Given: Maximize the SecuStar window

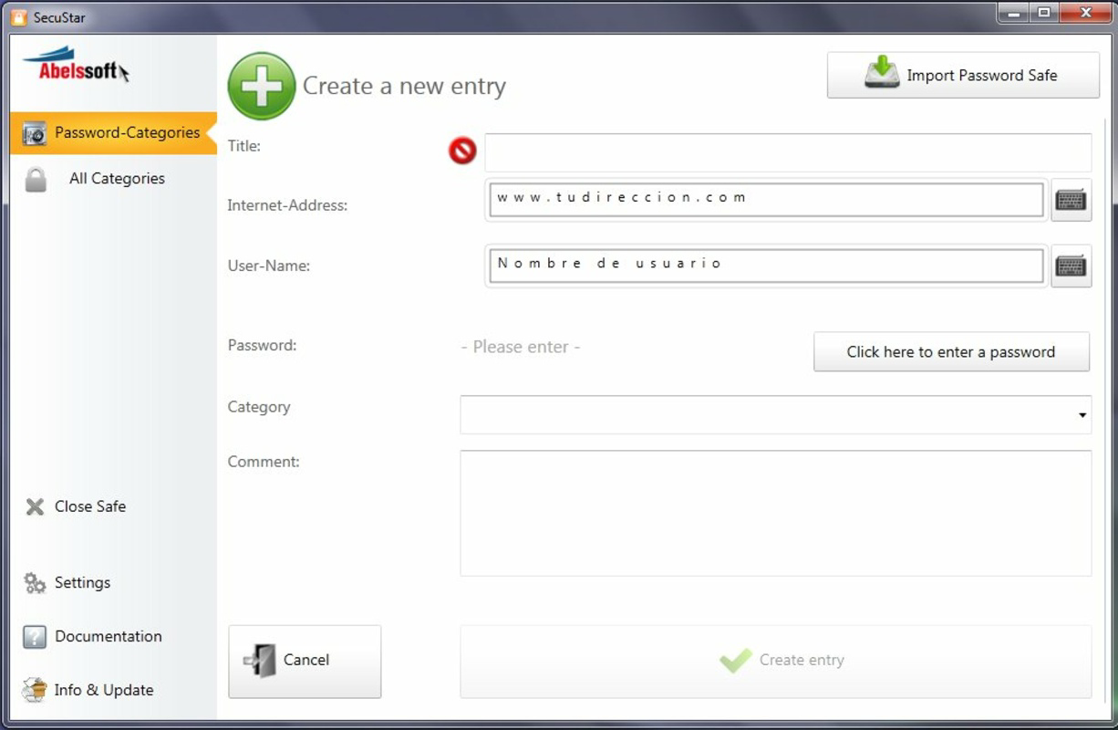Looking at the screenshot, I should coord(1044,13).
